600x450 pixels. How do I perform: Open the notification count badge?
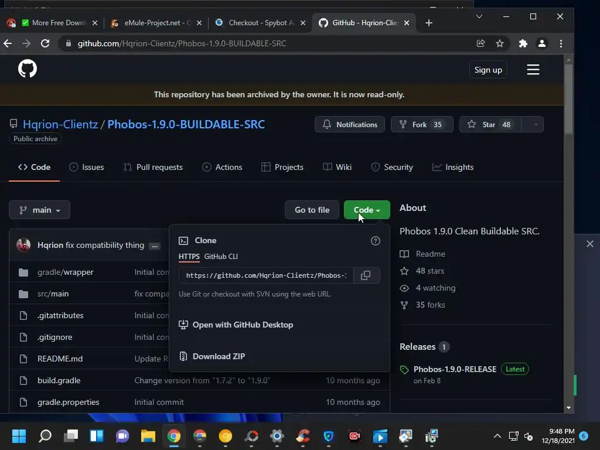(584, 436)
